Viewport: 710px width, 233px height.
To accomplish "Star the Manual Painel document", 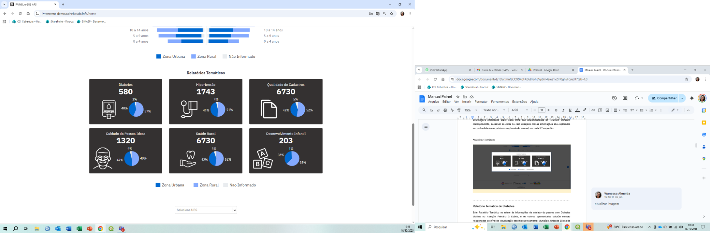I will click(x=458, y=97).
